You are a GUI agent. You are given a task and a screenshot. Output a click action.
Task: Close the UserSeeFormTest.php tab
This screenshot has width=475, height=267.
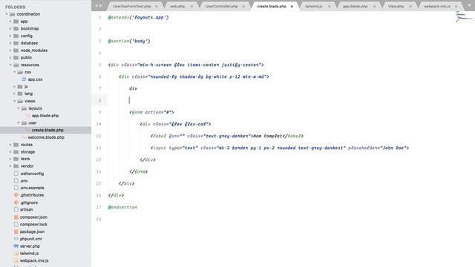(157, 6)
